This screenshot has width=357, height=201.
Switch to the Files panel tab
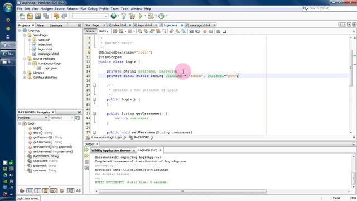tap(40, 25)
